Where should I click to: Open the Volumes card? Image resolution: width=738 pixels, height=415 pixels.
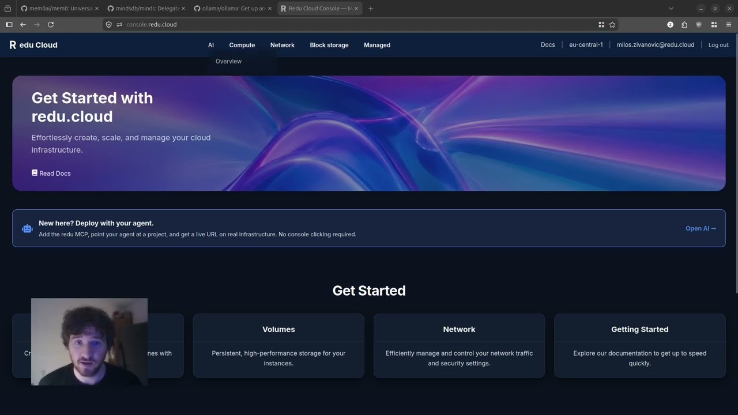point(278,346)
